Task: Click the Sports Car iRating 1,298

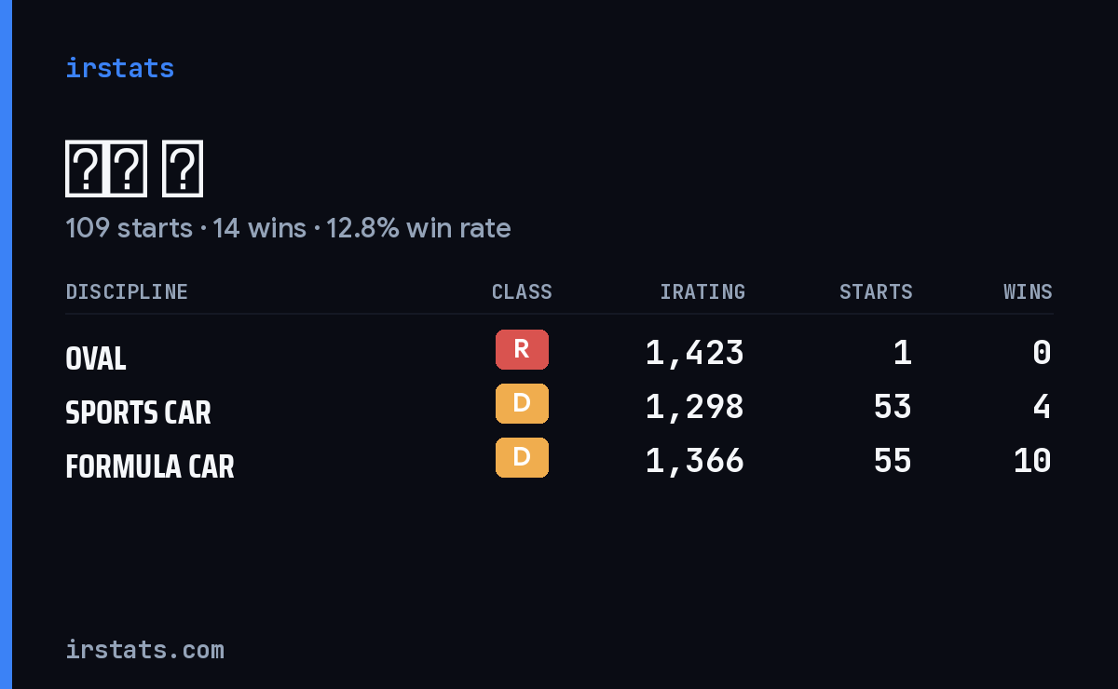Action: [x=695, y=407]
